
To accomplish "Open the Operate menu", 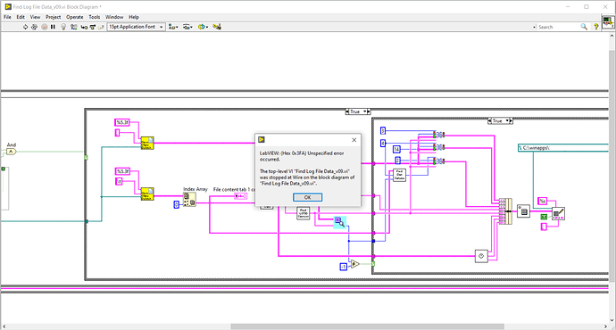I will coord(75,17).
